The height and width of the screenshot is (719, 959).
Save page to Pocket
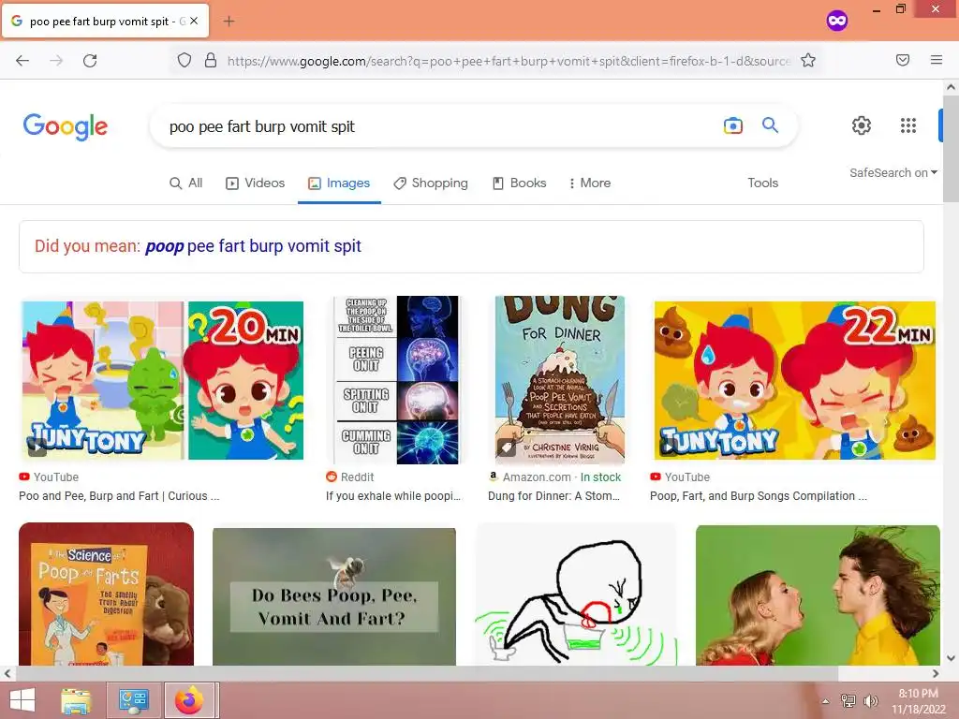(903, 60)
